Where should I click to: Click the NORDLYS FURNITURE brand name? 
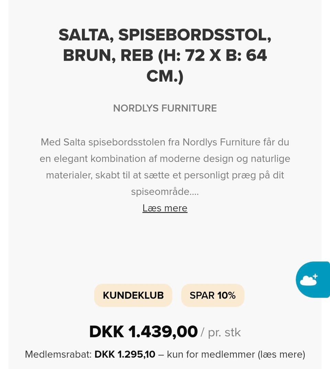point(165,108)
